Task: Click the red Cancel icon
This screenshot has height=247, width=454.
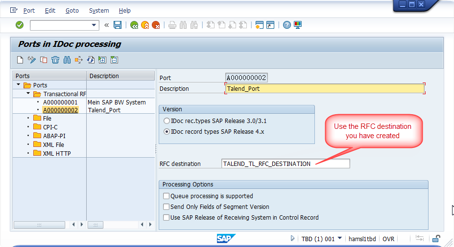Action: (x=156, y=25)
